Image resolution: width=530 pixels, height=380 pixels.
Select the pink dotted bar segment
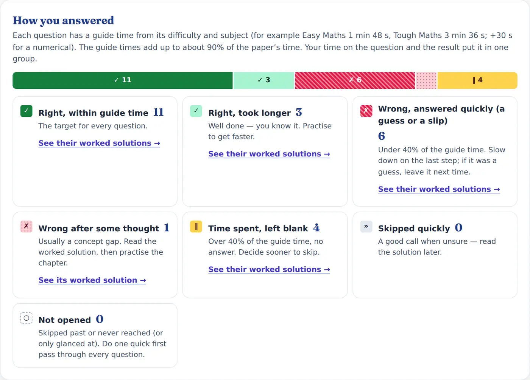pos(427,80)
